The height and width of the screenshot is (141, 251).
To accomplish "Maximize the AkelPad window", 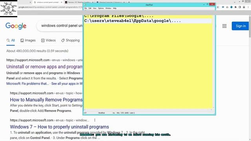I will [x=207, y=4].
